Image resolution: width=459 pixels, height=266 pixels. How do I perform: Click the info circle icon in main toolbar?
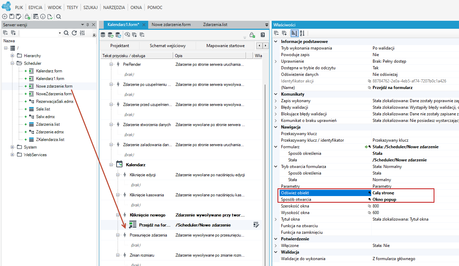(x=43, y=16)
